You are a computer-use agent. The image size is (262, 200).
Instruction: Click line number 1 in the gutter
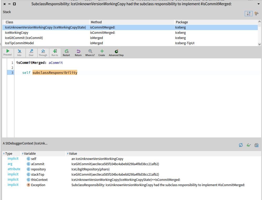(12, 63)
